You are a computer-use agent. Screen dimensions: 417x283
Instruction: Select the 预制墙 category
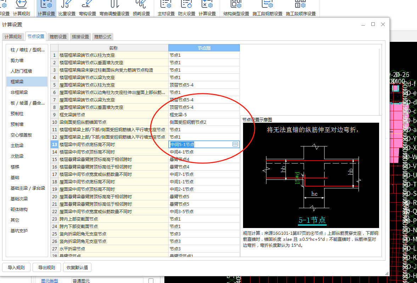pyautogui.click(x=27, y=124)
